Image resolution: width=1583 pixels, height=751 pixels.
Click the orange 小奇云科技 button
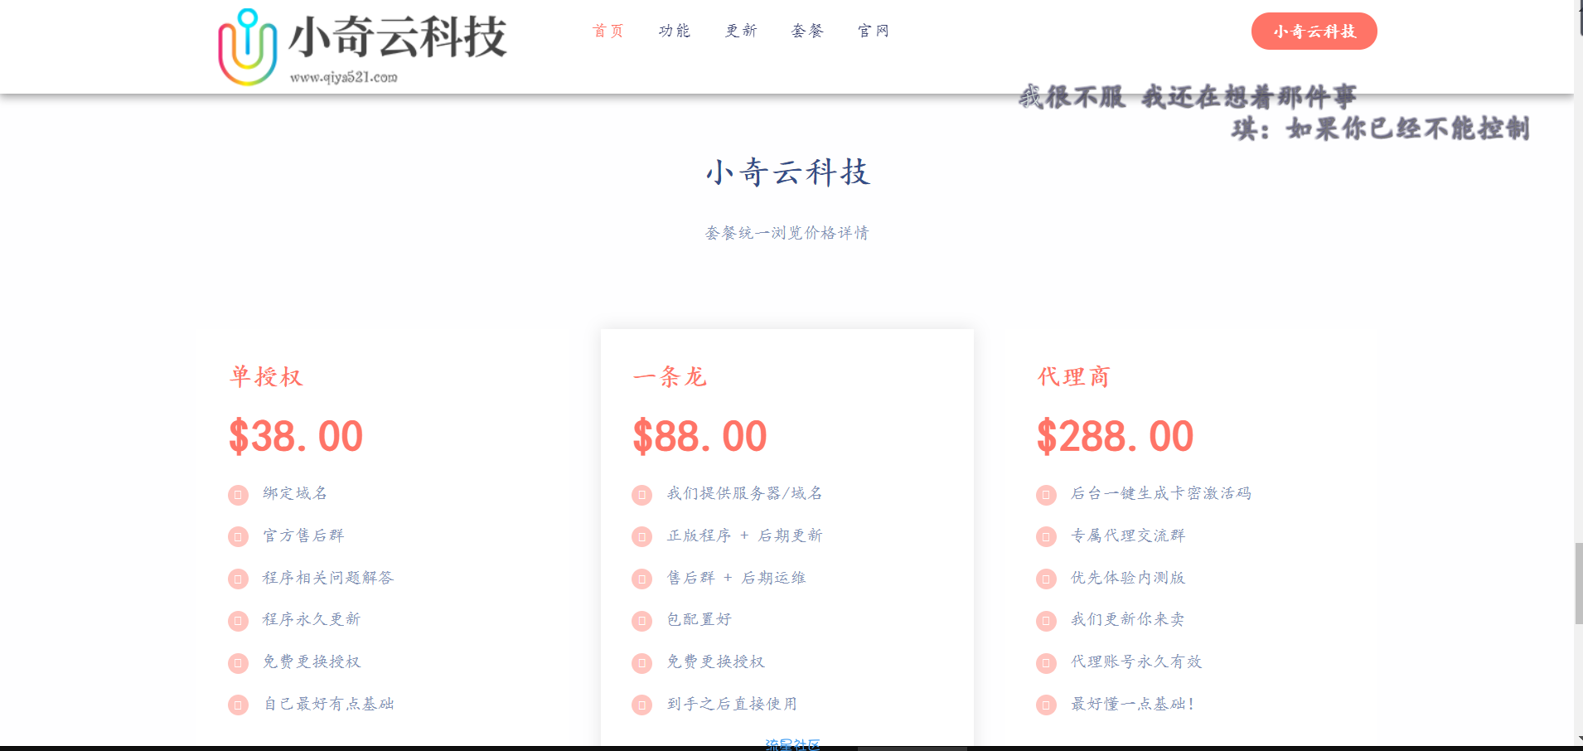click(1314, 31)
